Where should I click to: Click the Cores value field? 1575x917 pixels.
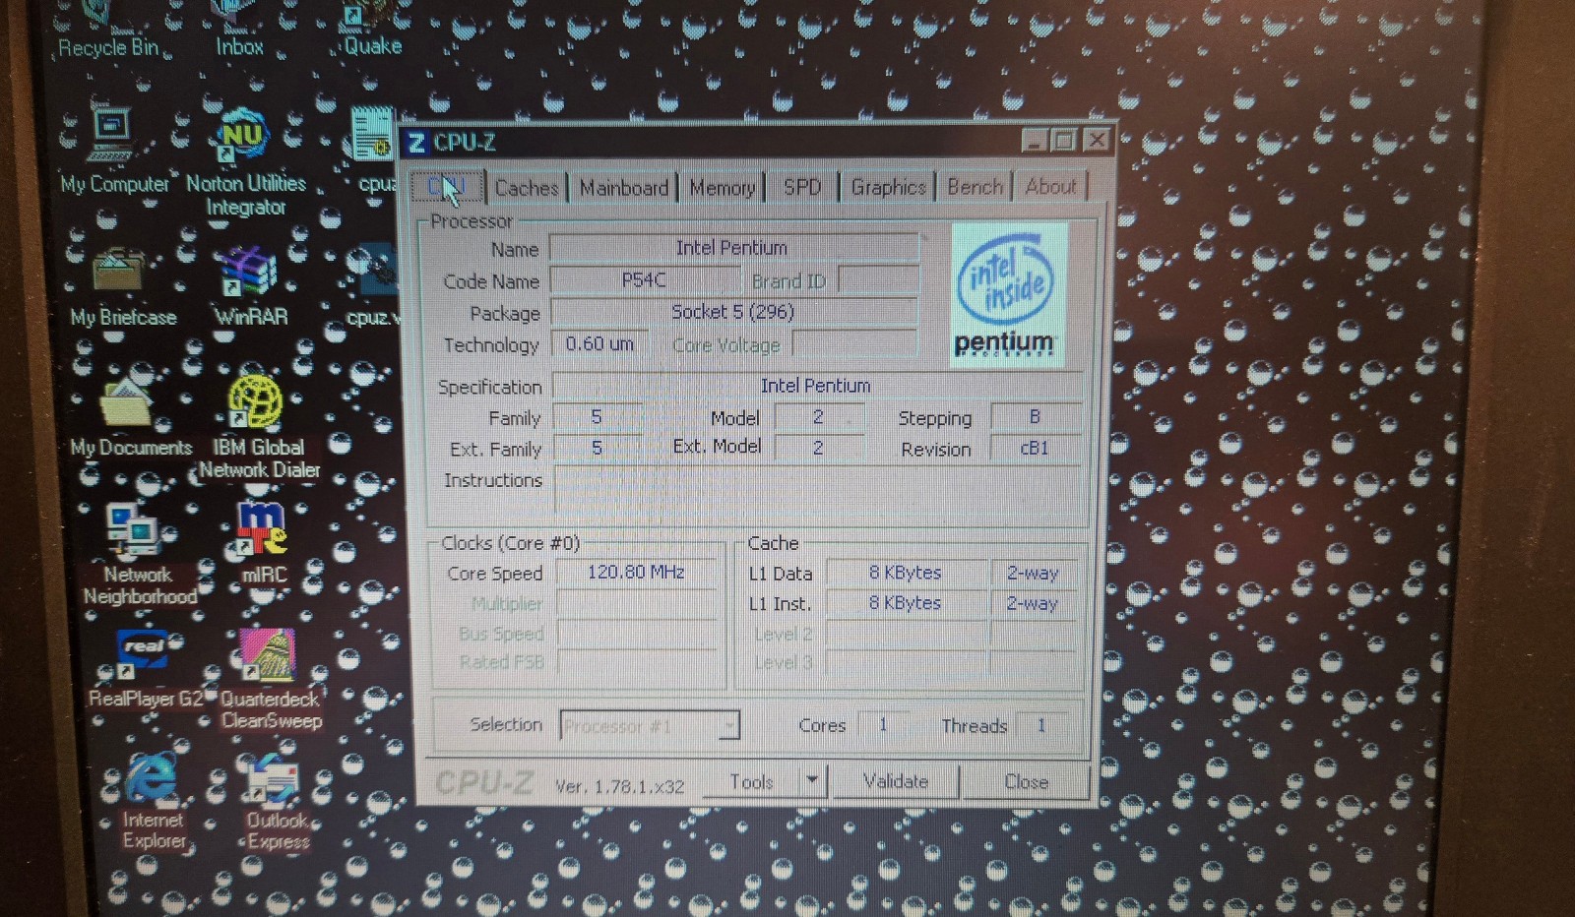pos(883,725)
